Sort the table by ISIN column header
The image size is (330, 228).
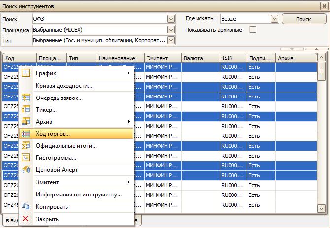233,58
